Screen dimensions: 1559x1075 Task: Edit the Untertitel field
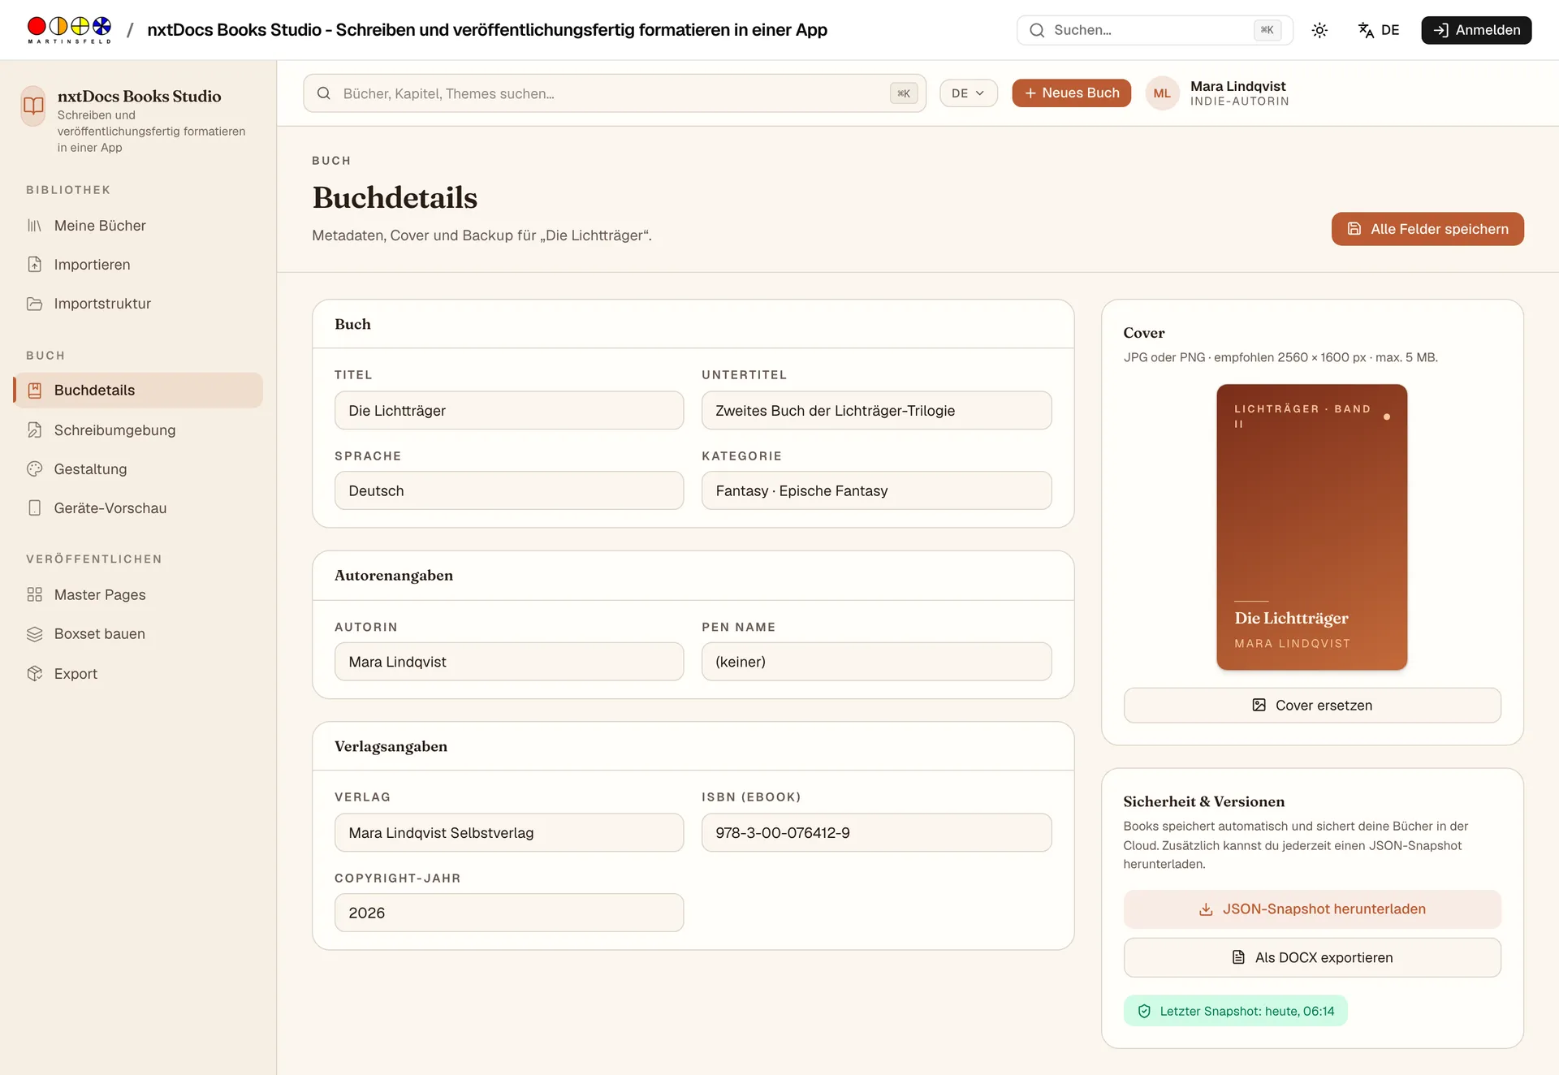tap(876, 411)
